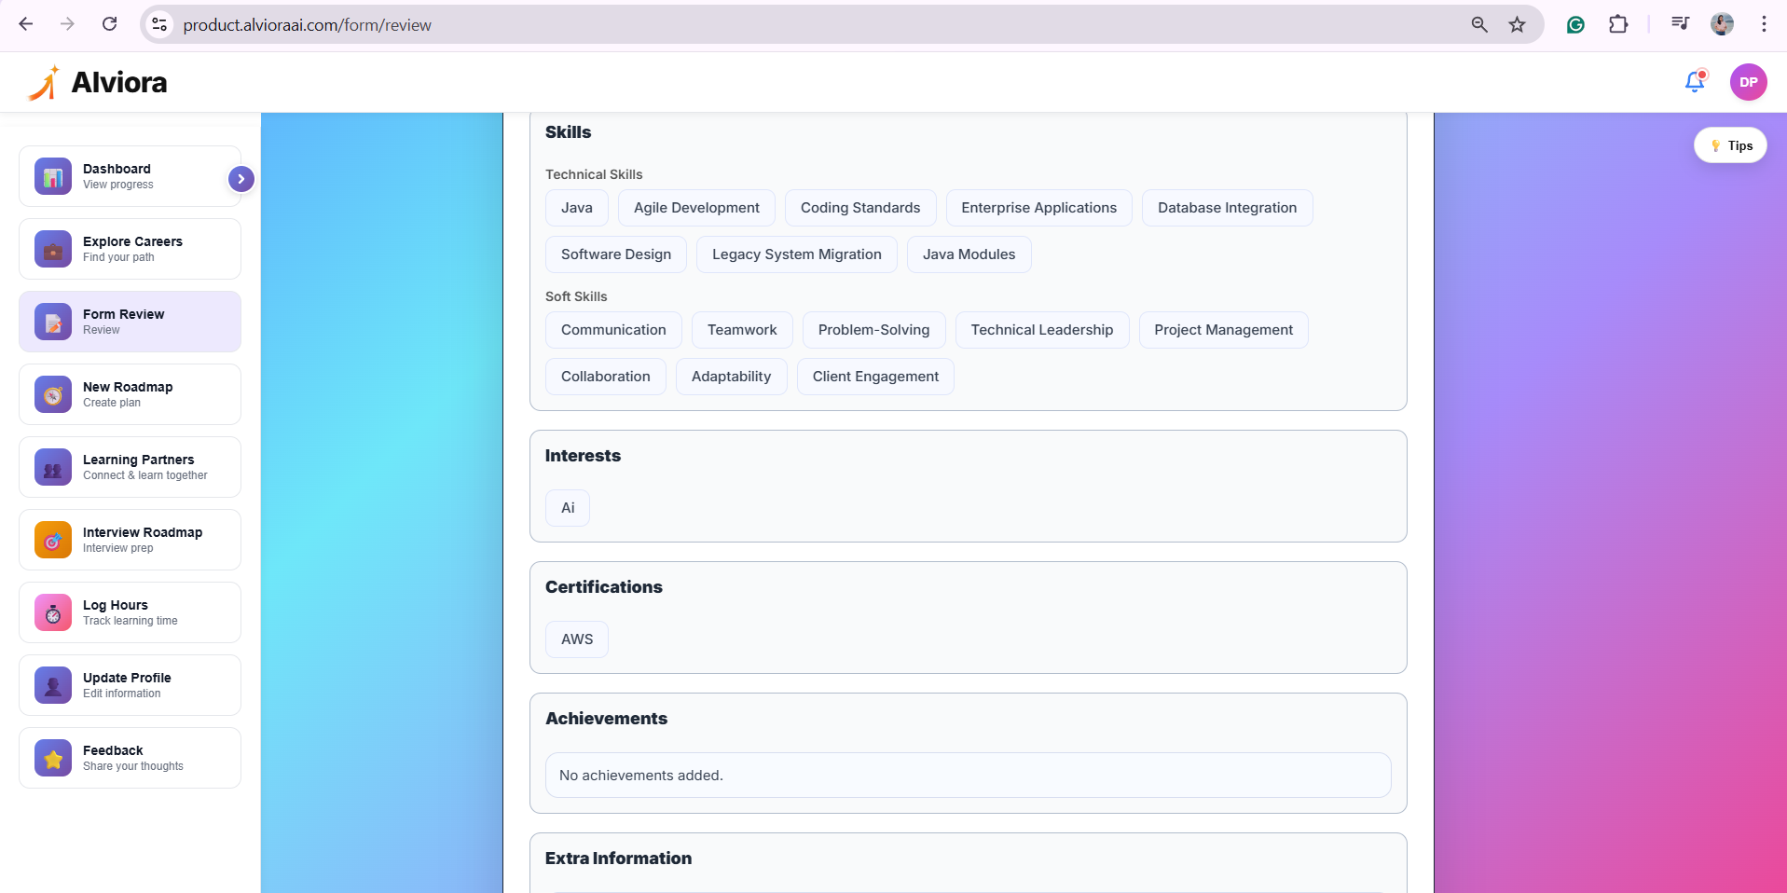Select the Coding Standards chip

860,208
